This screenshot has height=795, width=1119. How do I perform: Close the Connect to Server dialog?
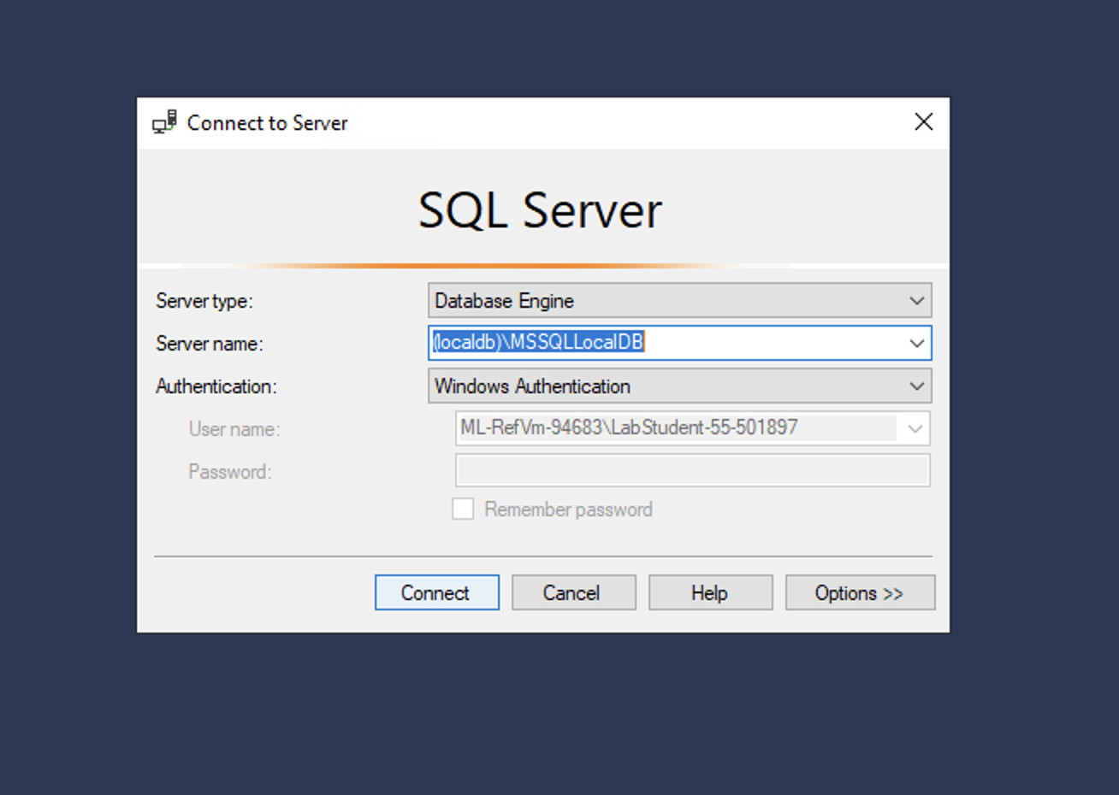pos(923,122)
